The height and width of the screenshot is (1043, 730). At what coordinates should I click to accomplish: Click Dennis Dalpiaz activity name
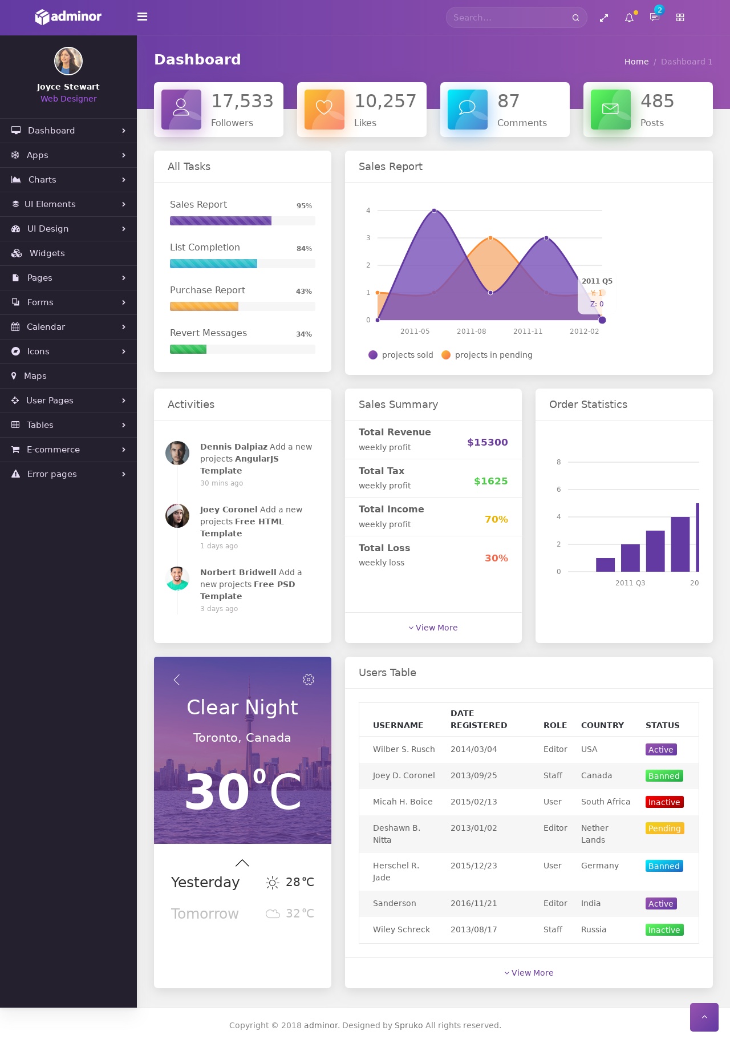pos(234,447)
